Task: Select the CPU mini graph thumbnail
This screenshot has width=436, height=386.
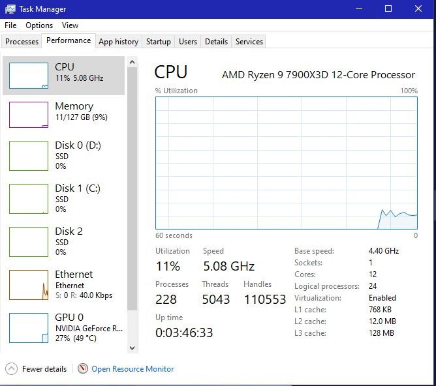Action: click(29, 76)
